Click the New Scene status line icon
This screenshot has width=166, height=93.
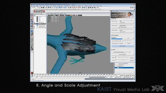(40, 7)
